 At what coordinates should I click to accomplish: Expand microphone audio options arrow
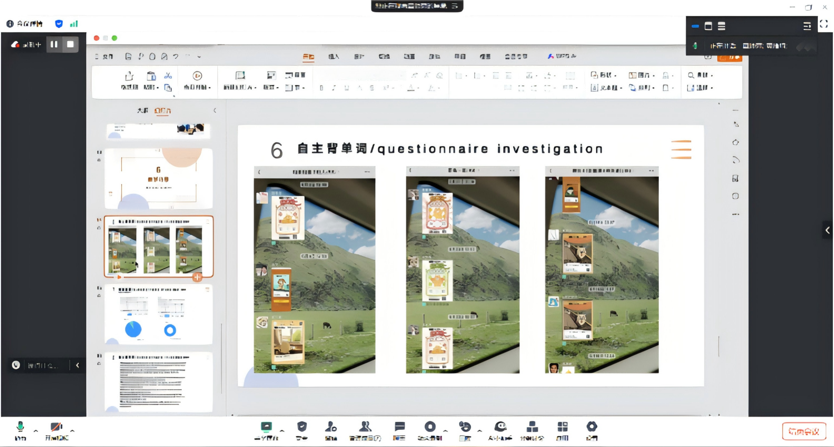coord(36,431)
